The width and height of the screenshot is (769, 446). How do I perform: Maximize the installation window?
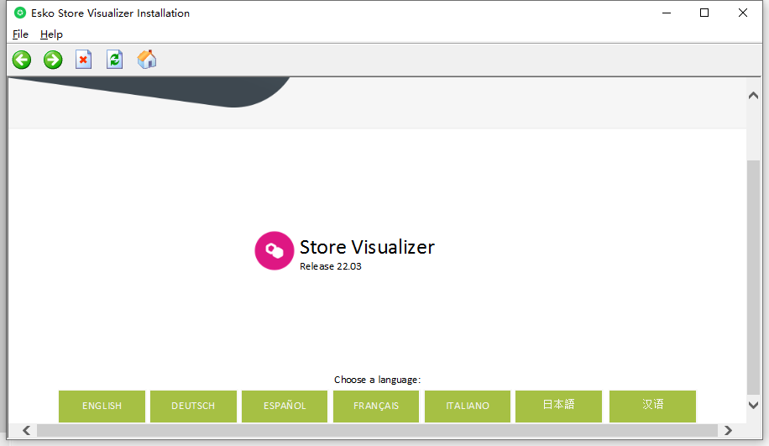coord(704,13)
